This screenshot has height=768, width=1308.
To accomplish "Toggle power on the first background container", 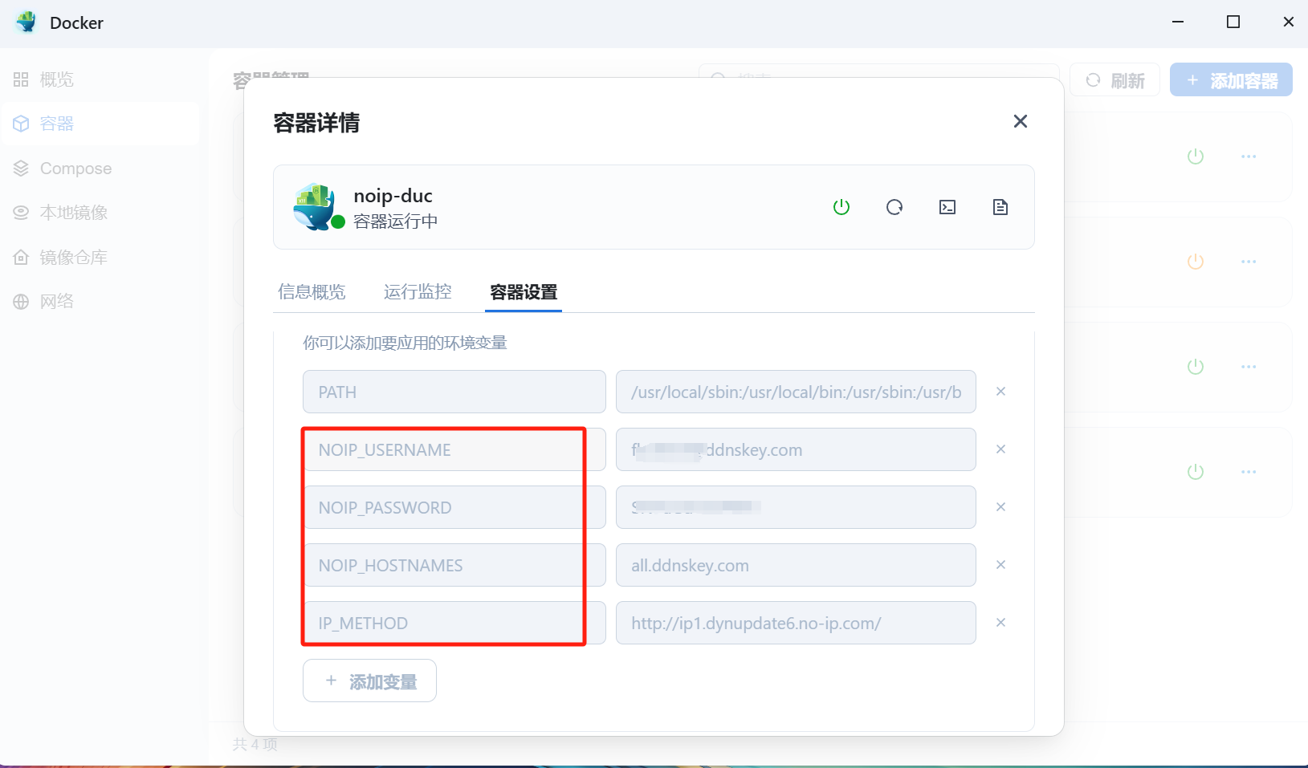I will click(x=1196, y=156).
